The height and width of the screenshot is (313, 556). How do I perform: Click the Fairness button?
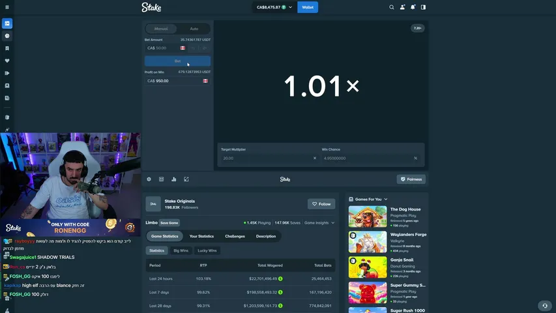(x=411, y=179)
